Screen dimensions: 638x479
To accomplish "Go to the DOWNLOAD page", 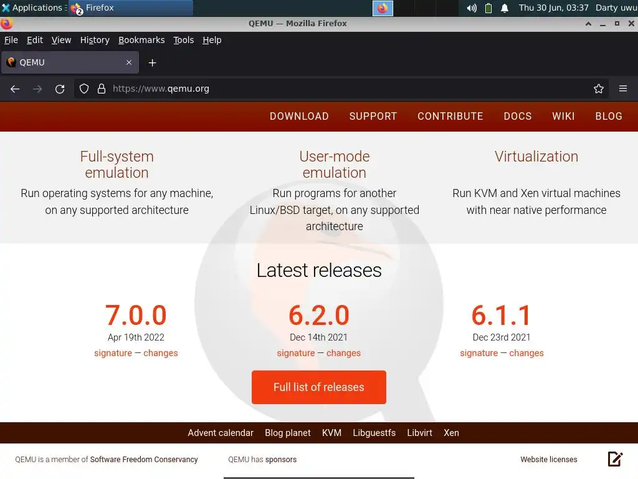I will 299,116.
